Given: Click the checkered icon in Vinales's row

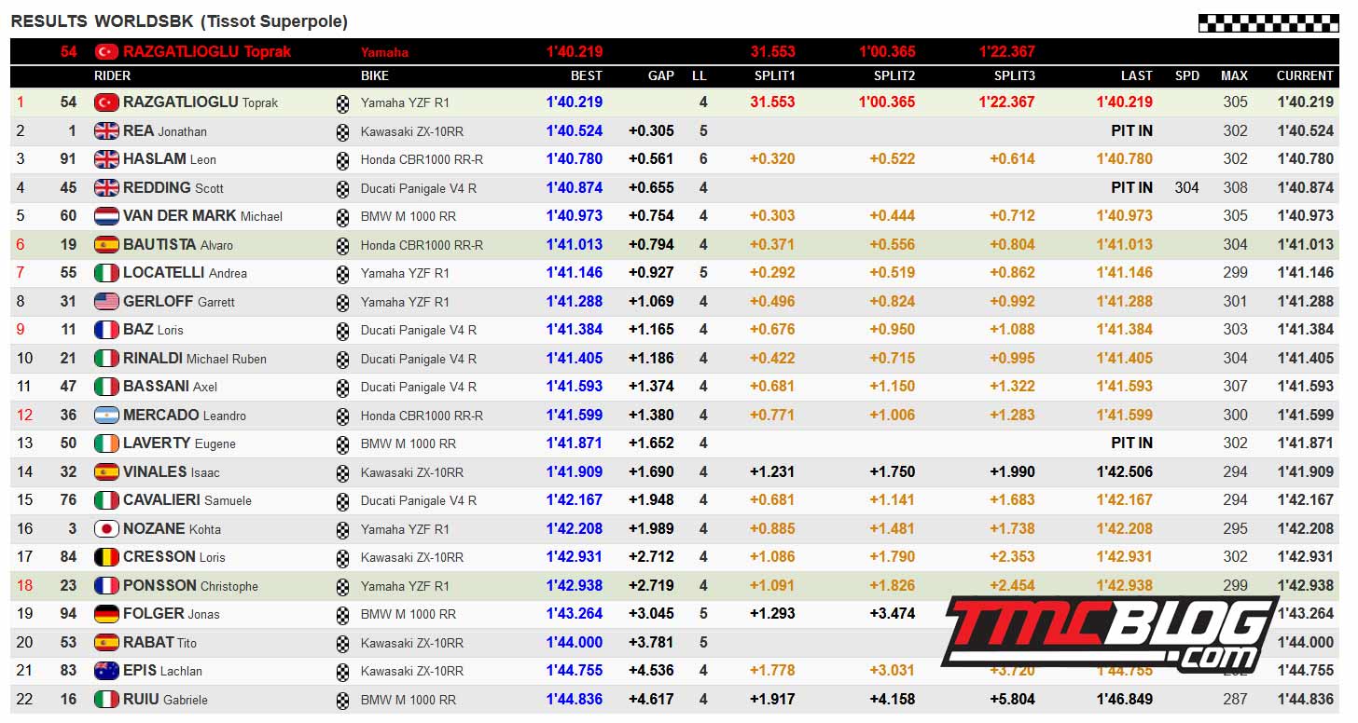Looking at the screenshot, I should pyautogui.click(x=342, y=472).
